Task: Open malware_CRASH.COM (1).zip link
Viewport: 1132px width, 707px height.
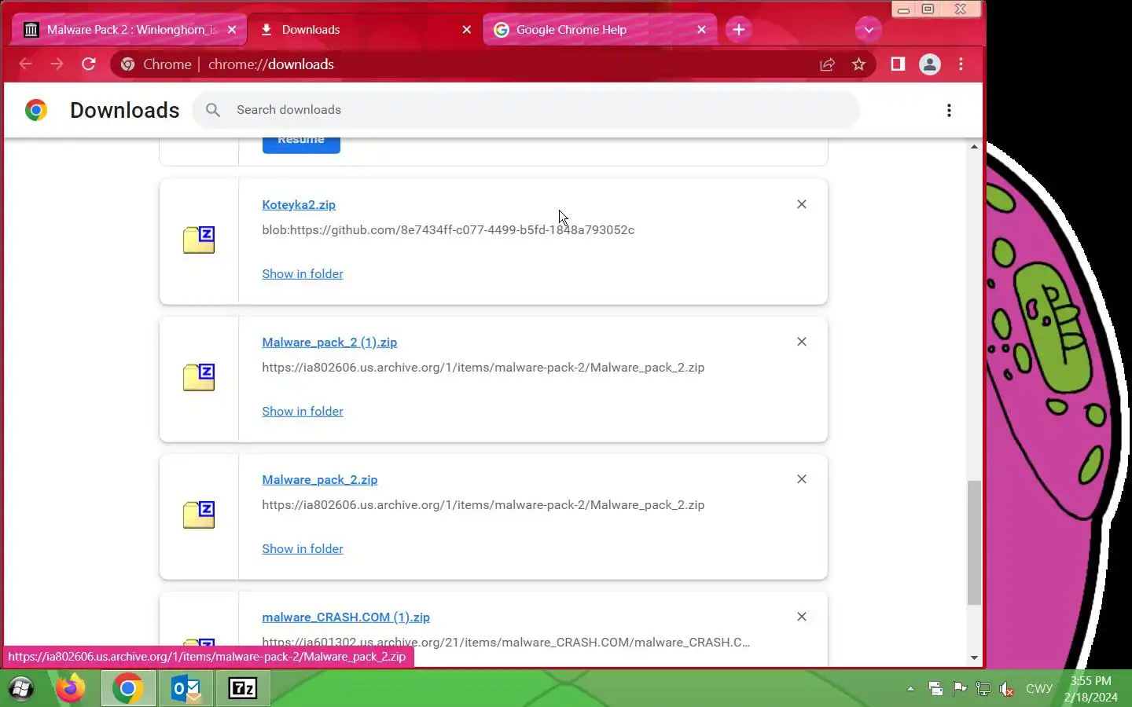Action: [346, 617]
